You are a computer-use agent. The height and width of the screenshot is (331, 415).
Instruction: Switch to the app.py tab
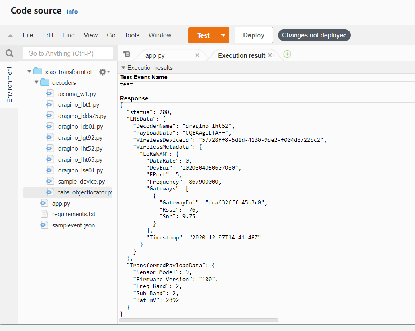pyautogui.click(x=155, y=55)
